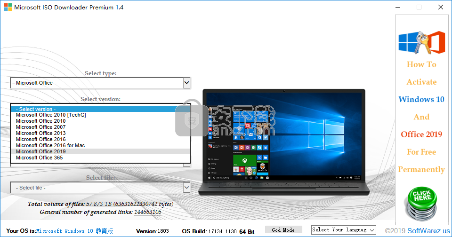Minimize the ISO Downloader window
The image size is (452, 237).
(x=398, y=7)
